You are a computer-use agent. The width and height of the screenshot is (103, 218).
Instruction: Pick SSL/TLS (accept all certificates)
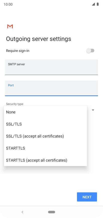(x=46, y=136)
